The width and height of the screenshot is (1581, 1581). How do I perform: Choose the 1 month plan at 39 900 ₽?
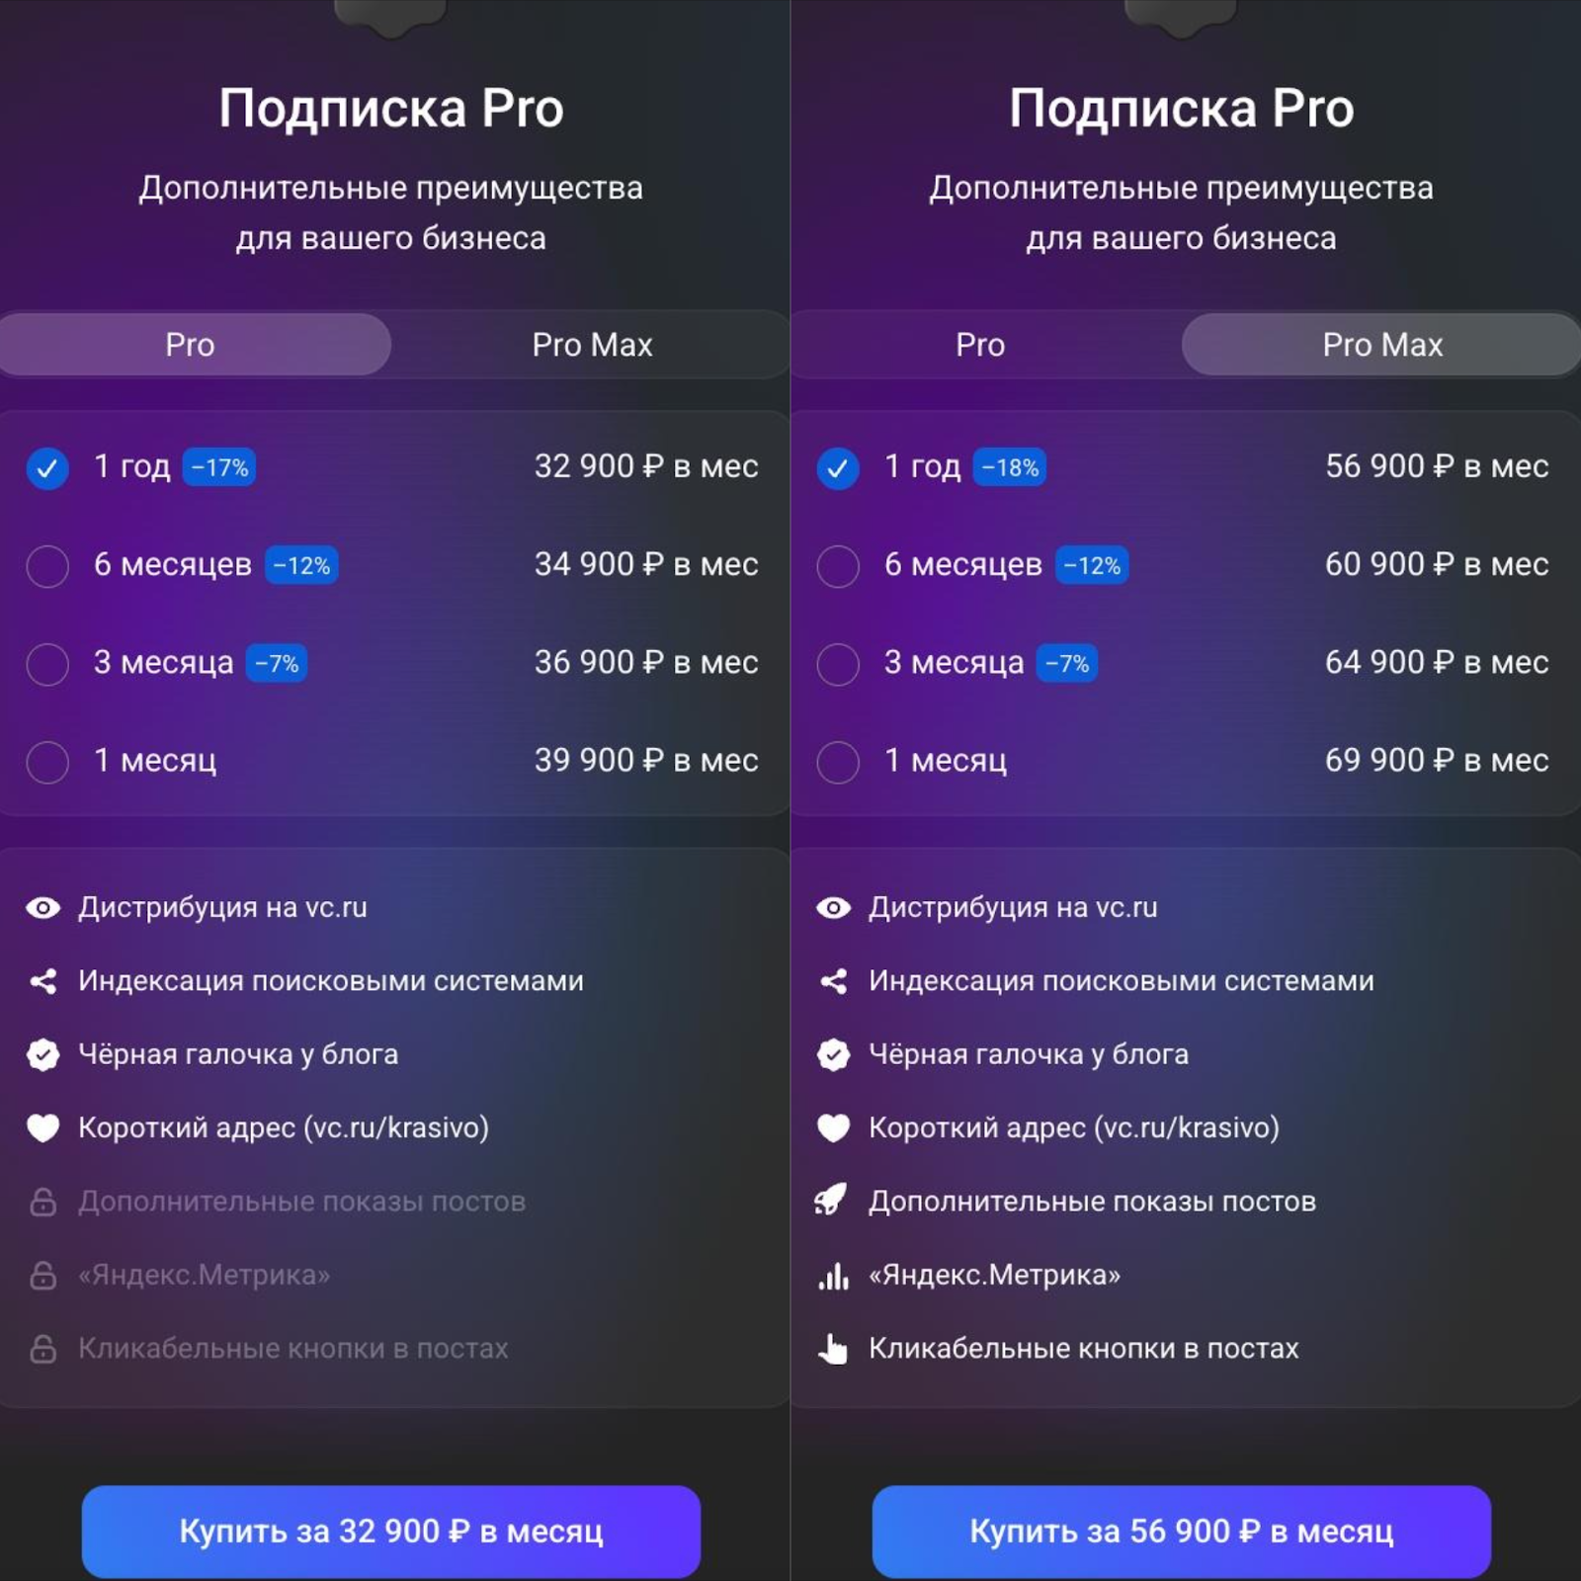tap(47, 762)
